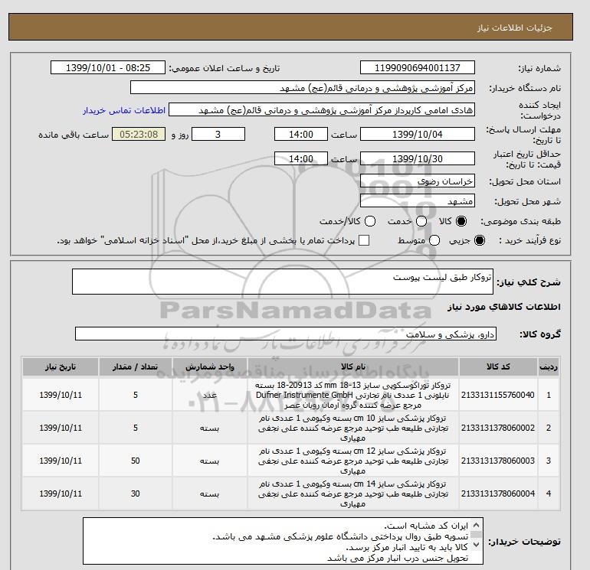Click buyer notes line ایران کد مشابه است
The width and height of the screenshot is (590, 570).
click(x=426, y=526)
